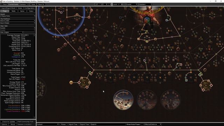This screenshot has height=126, width=224.
Task: Click the tree Search input field
Action: click(108, 125)
